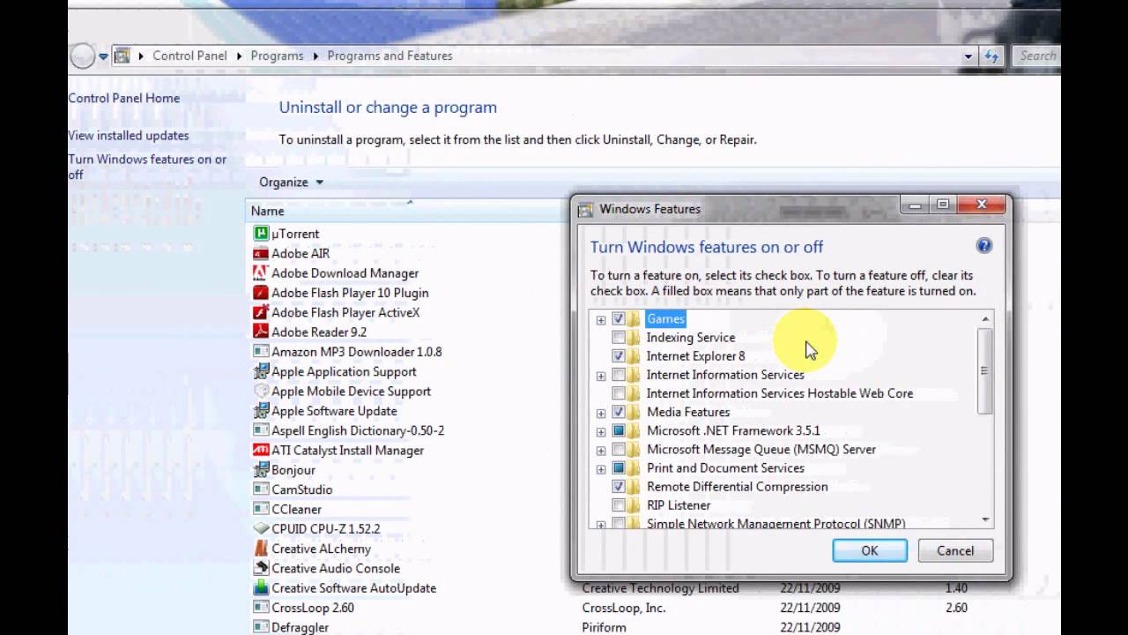Click the Adobe AIR icon
1128x635 pixels.
pyautogui.click(x=261, y=253)
